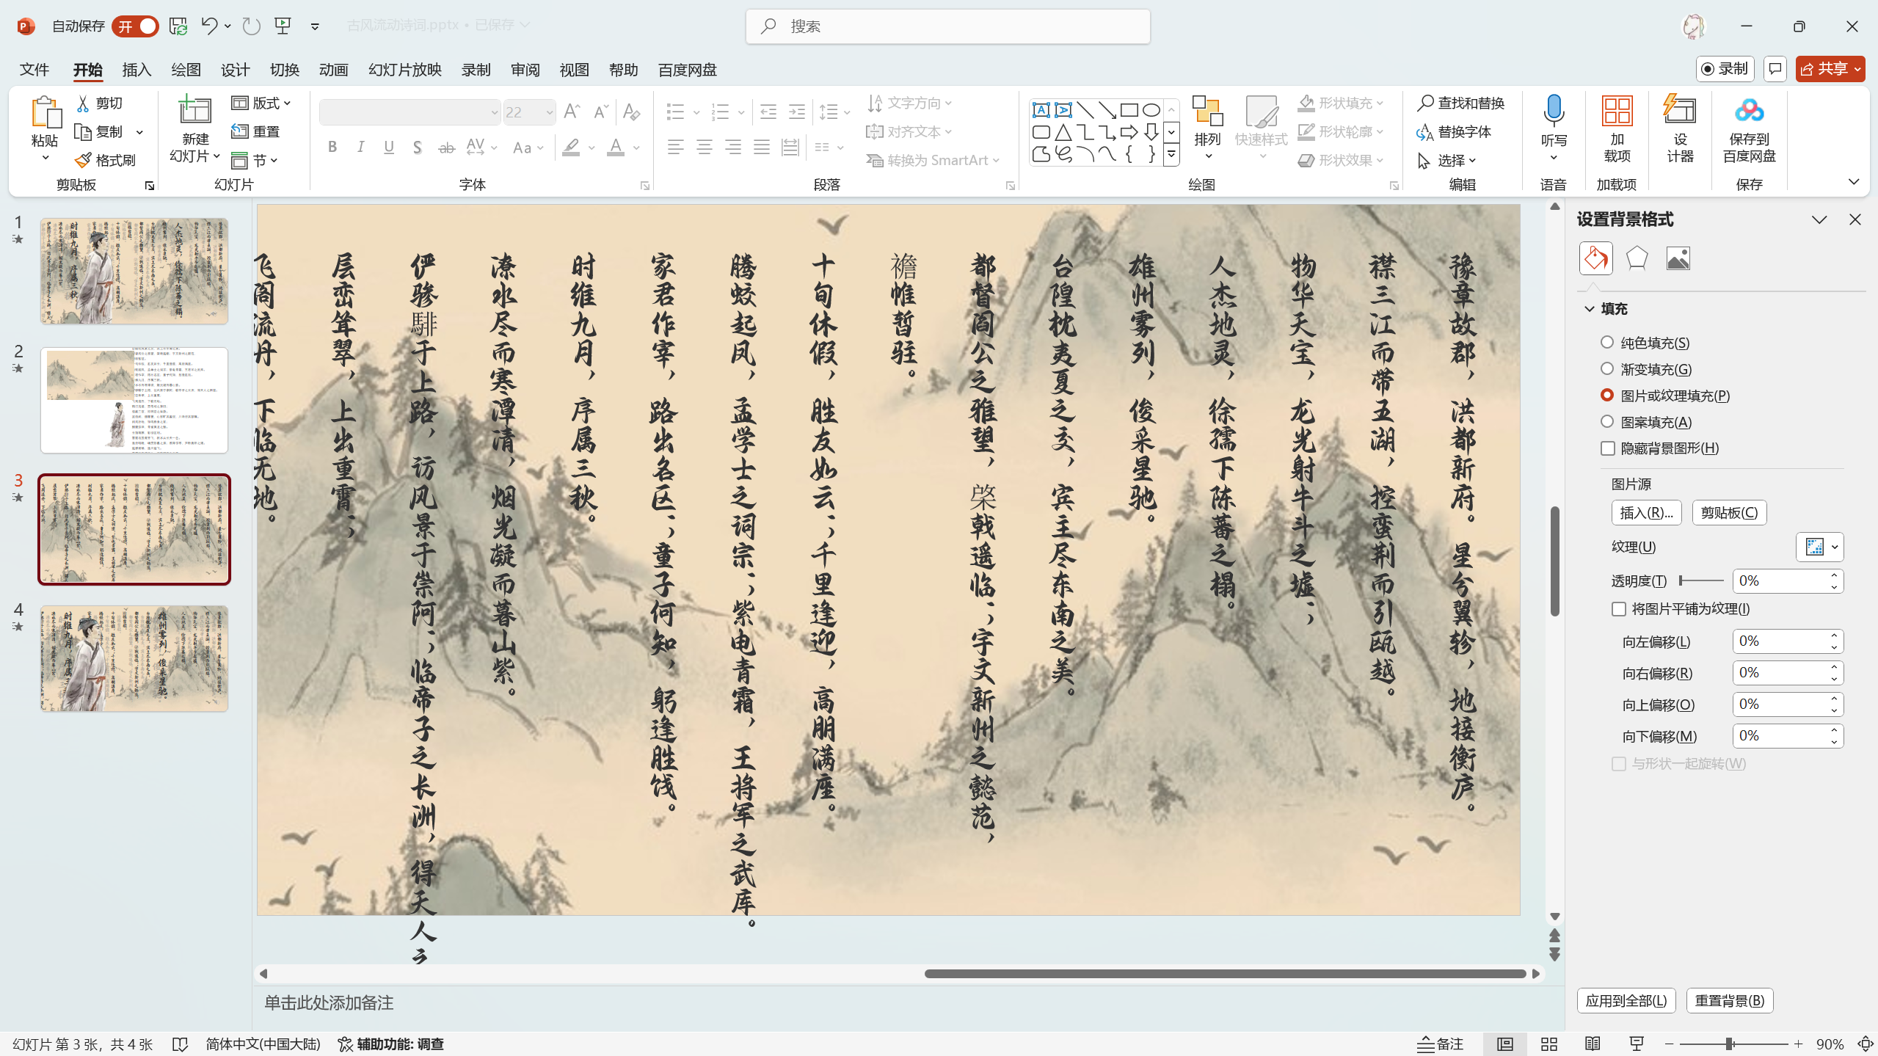
Task: Click the Record (录制) button top right
Action: click(x=1725, y=69)
